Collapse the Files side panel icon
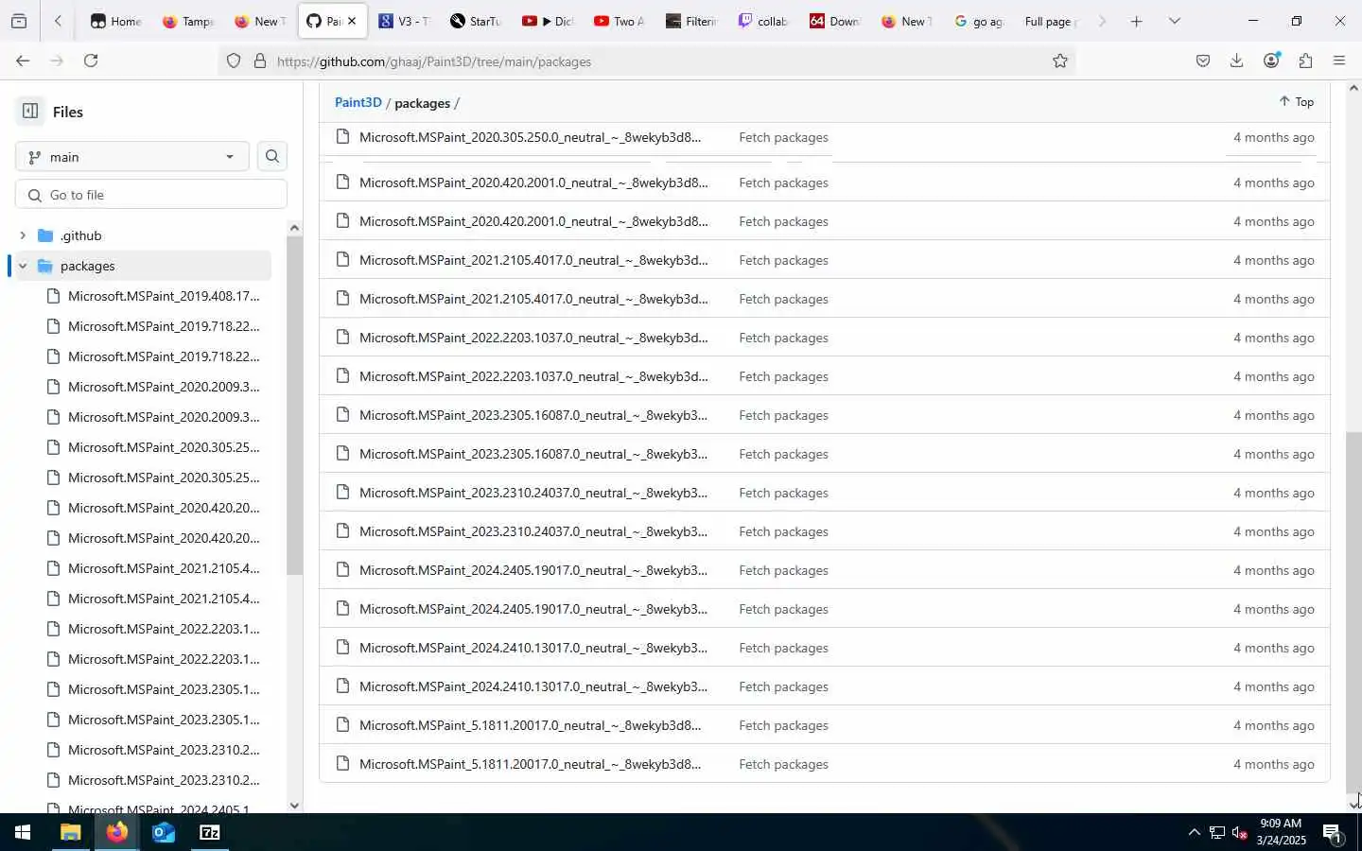Image resolution: width=1362 pixels, height=851 pixels. 30,112
